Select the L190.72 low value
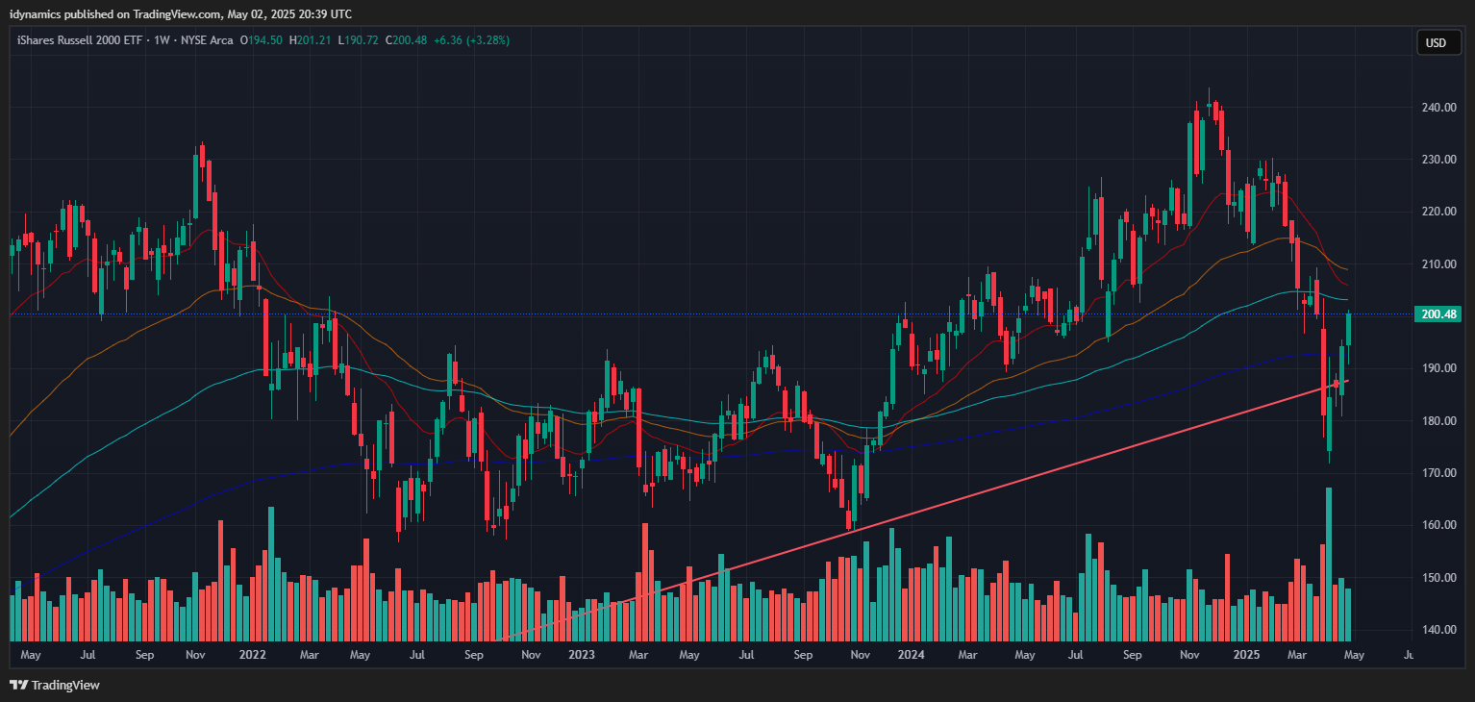 tap(358, 40)
